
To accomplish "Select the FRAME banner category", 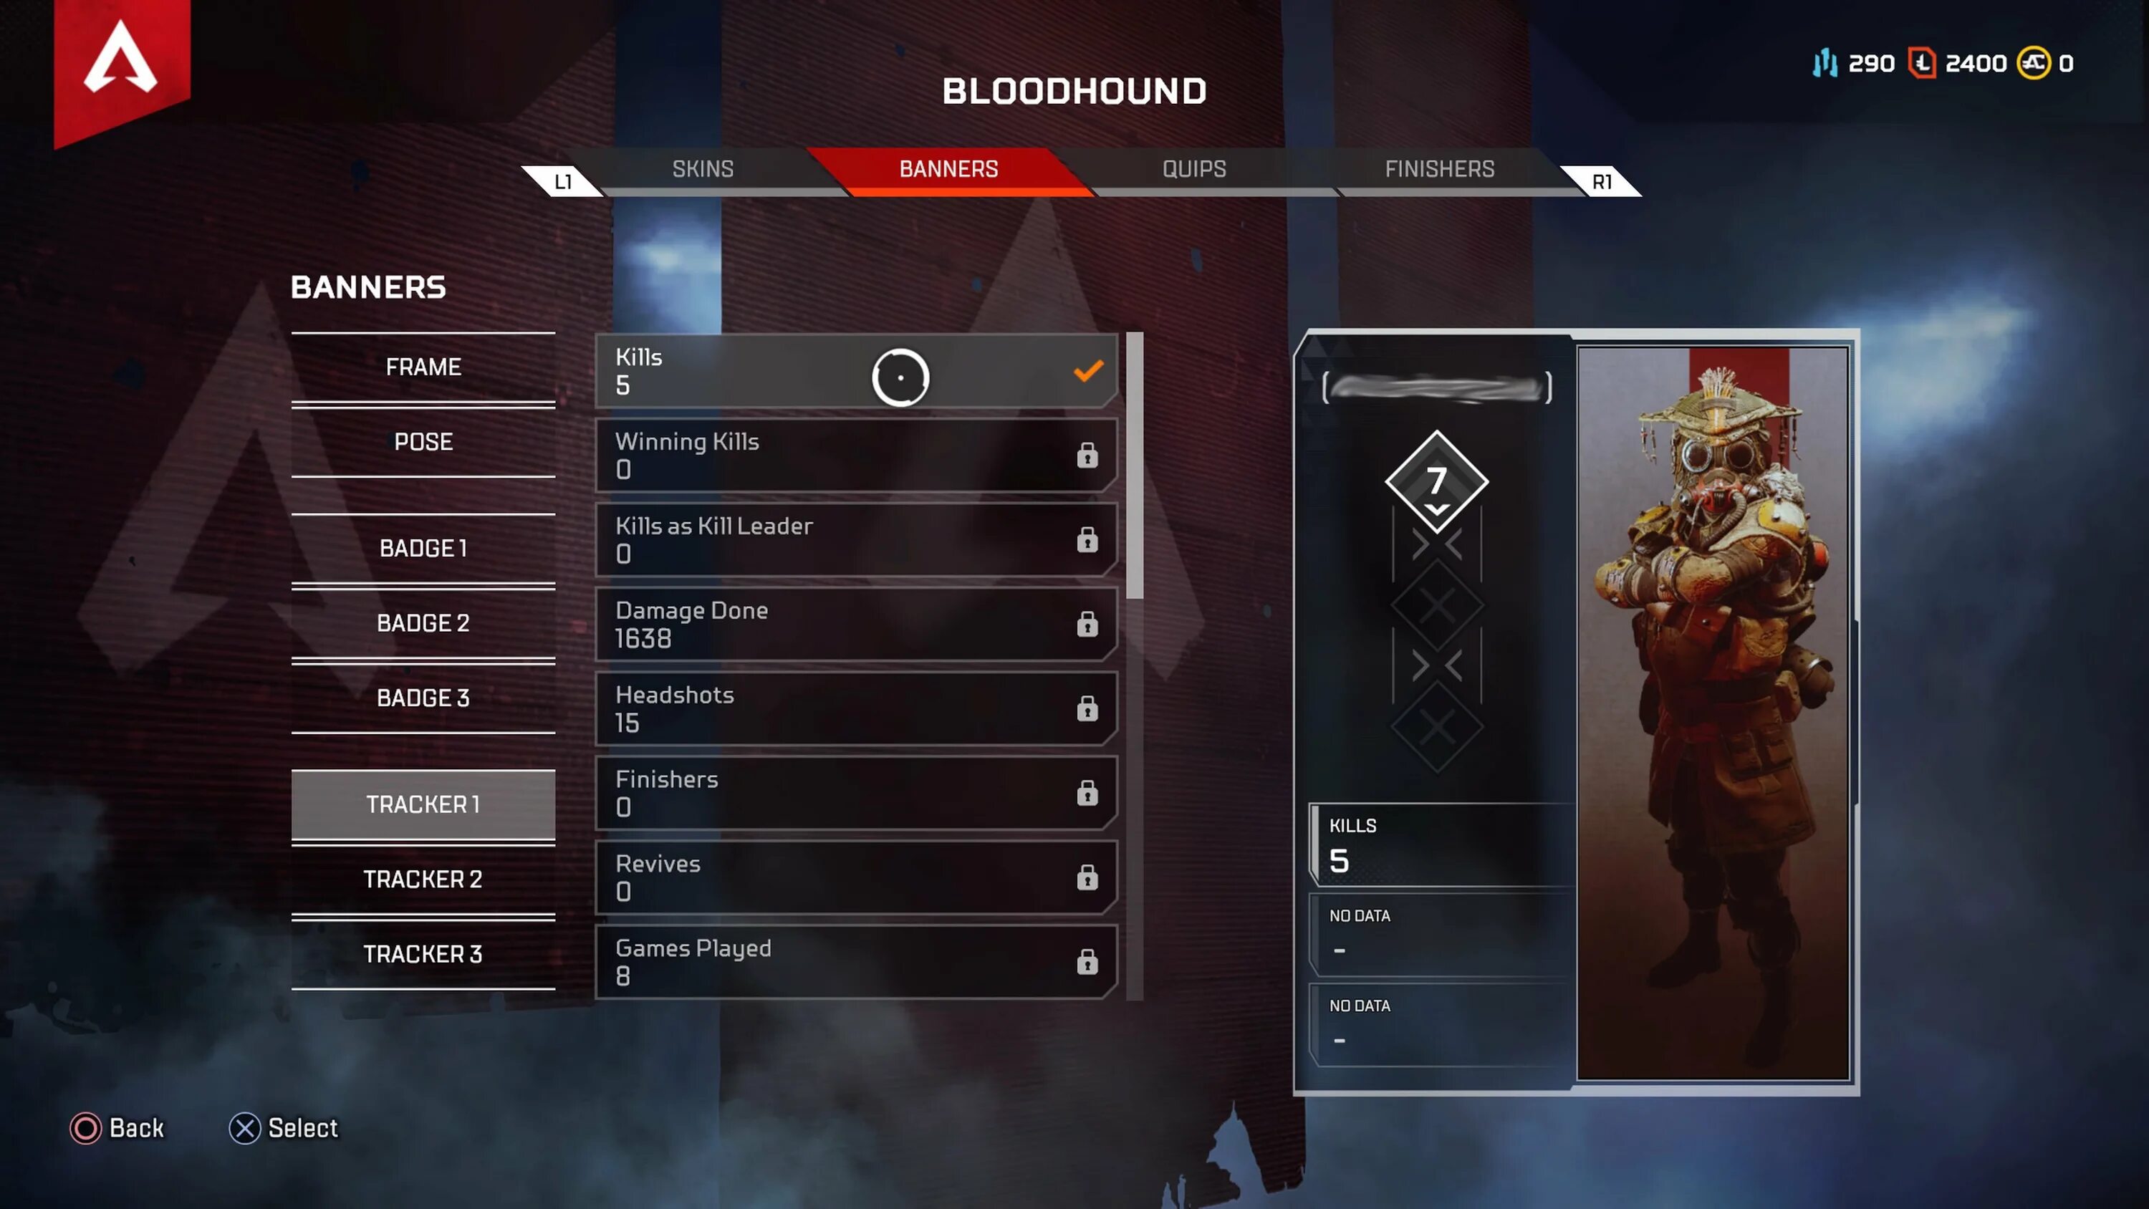I will pos(422,366).
